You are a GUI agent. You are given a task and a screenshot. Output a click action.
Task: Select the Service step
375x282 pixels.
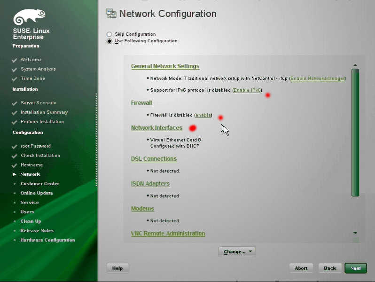point(30,203)
